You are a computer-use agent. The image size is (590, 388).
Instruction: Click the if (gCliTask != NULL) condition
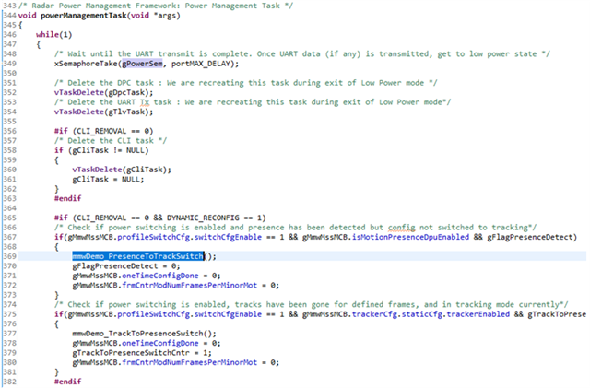(x=101, y=150)
